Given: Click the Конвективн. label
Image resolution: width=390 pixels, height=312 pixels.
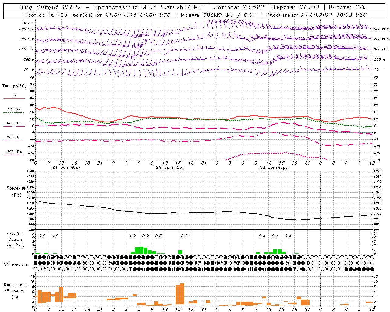Looking at the screenshot, I should point(16,285).
